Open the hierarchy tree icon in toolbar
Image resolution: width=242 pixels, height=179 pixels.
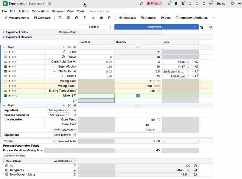pos(93,18)
